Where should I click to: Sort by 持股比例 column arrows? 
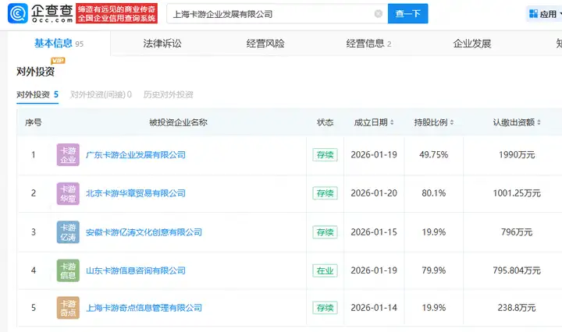(452, 122)
